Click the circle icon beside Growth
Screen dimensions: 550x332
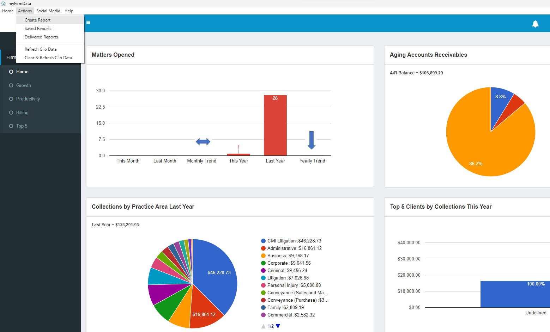tap(11, 85)
